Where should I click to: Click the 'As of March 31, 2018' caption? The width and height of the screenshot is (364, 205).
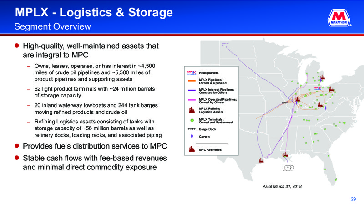(282, 186)
